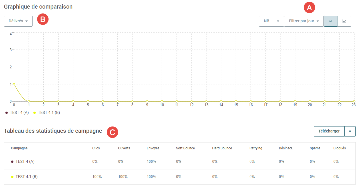
Task: Open the TEST 4.1 (B) campaign row
Action: [x=180, y=177]
